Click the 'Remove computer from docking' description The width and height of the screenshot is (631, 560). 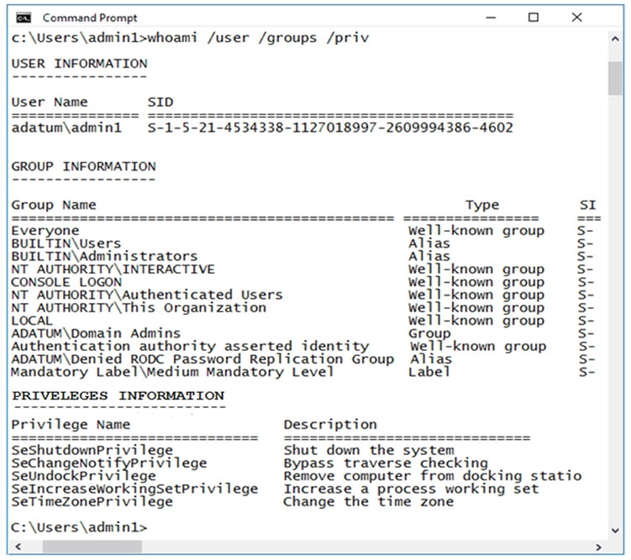[x=433, y=476]
